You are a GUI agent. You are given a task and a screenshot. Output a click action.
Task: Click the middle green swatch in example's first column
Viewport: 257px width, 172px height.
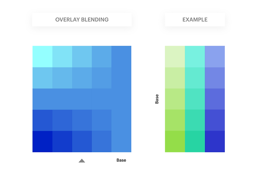(175, 99)
